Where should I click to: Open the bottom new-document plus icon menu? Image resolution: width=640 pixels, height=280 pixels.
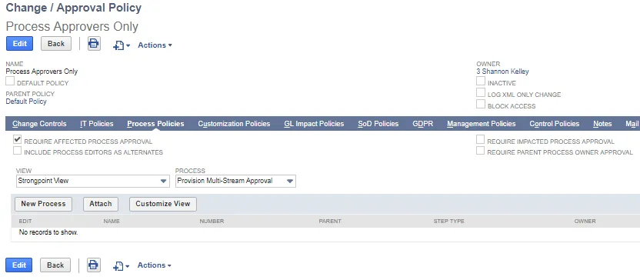tap(121, 265)
